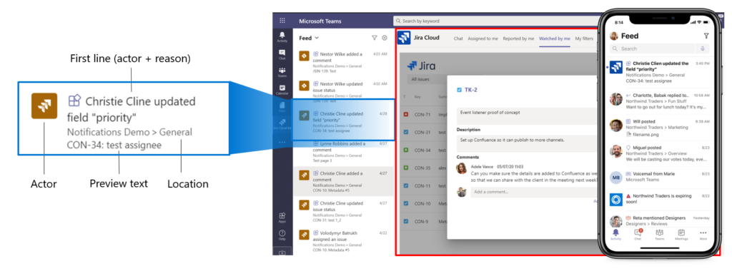Tap the Chat tab on the phone

638,234
